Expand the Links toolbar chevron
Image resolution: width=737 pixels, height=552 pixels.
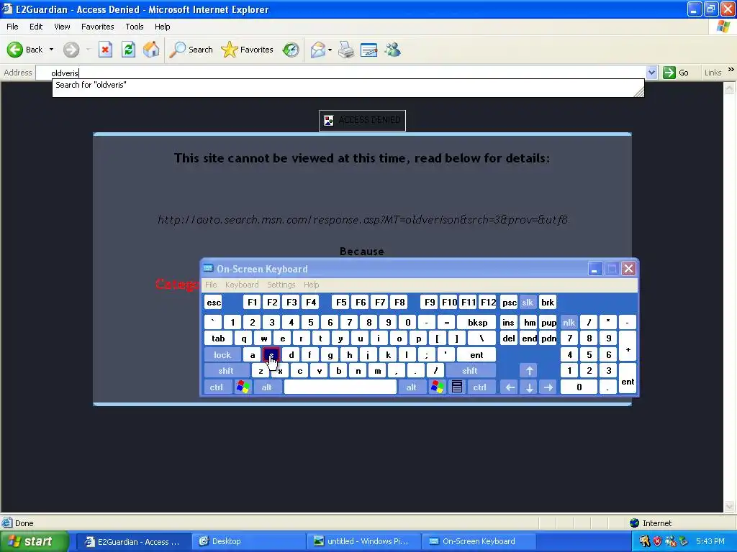coord(731,70)
